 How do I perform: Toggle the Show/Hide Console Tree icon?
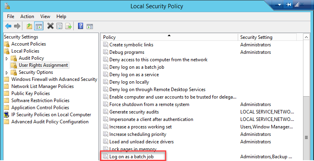click(x=39, y=26)
